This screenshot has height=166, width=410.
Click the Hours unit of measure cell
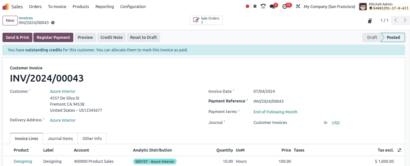(x=241, y=162)
